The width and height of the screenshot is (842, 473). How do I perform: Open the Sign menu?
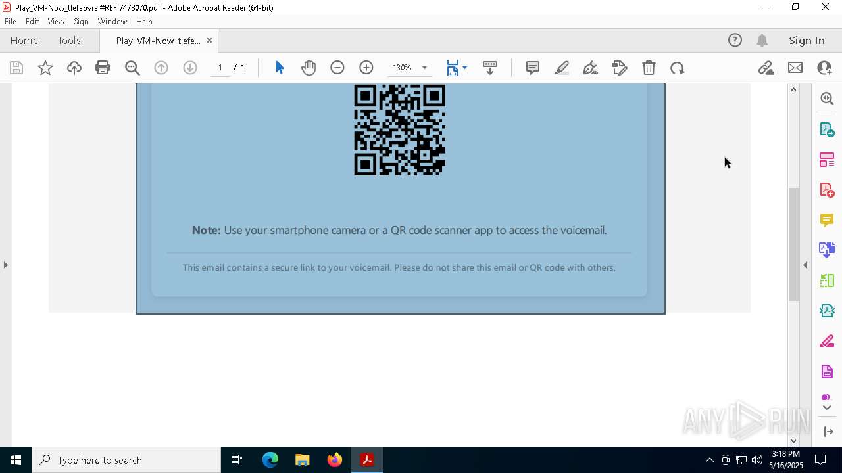(x=81, y=22)
